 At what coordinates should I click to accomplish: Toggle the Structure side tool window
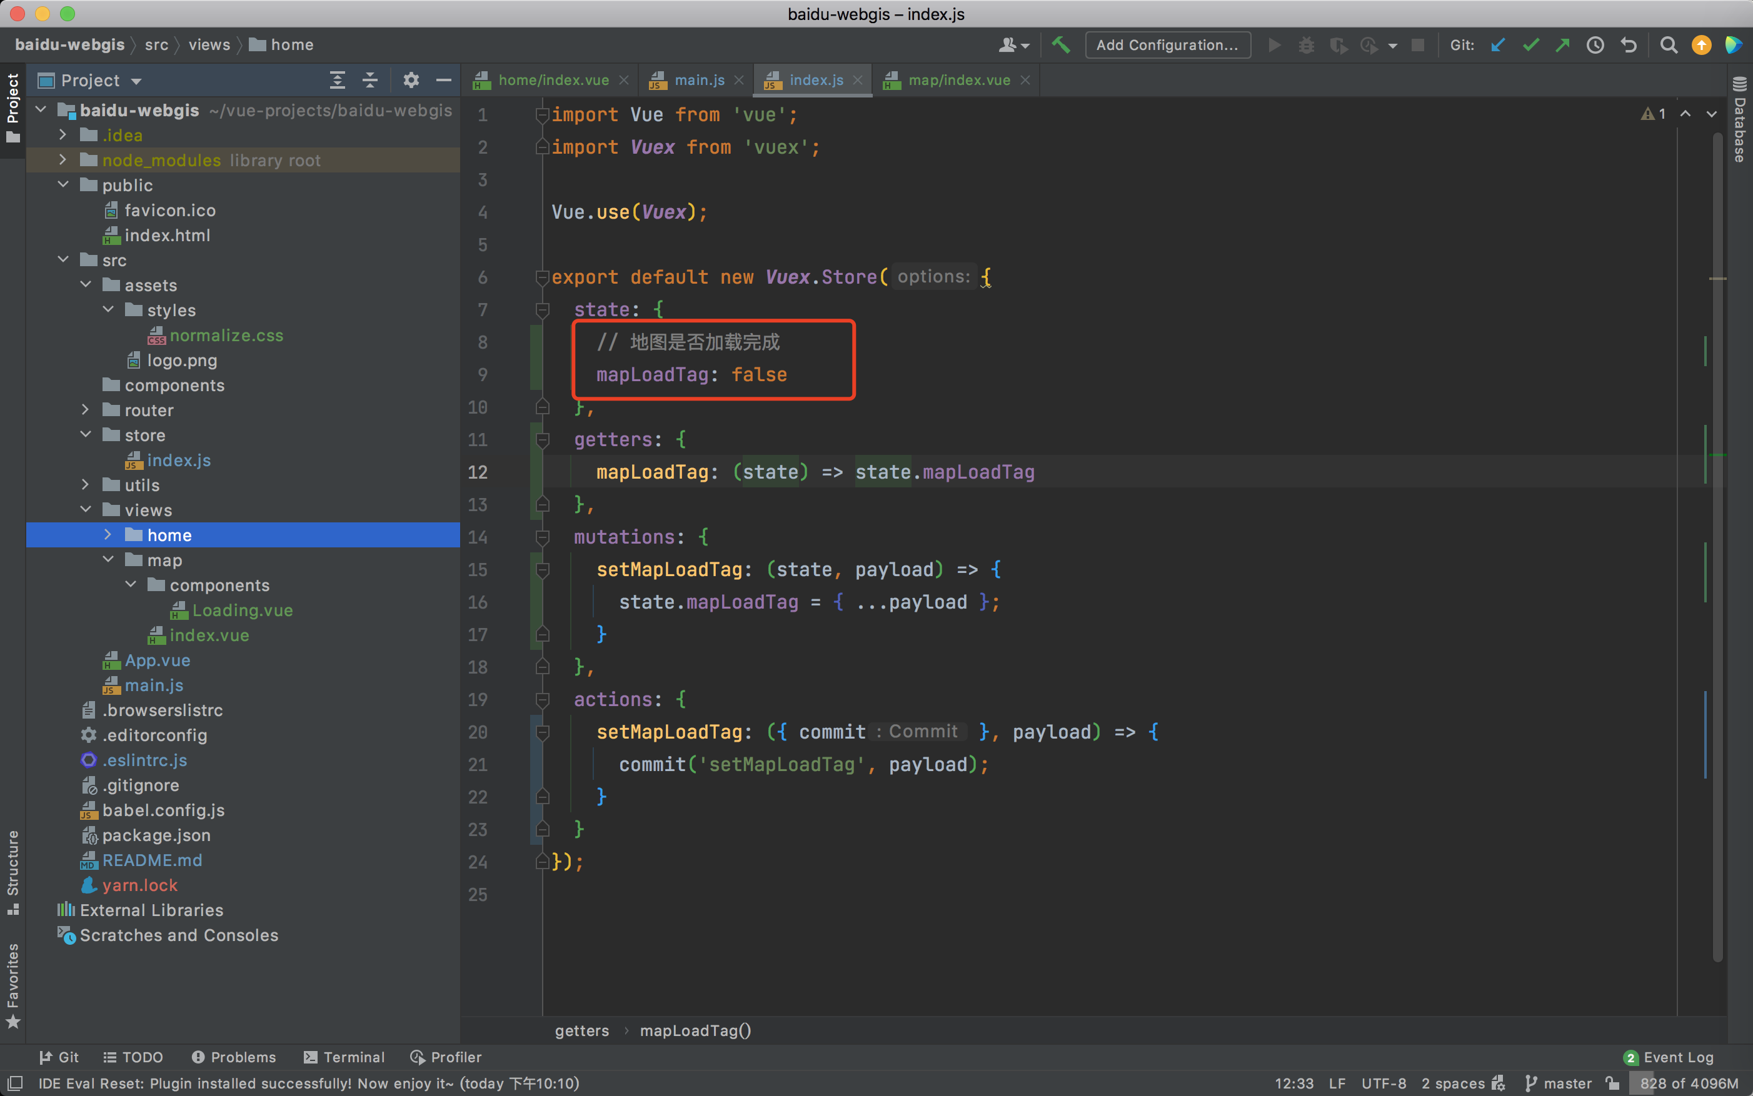coord(13,872)
